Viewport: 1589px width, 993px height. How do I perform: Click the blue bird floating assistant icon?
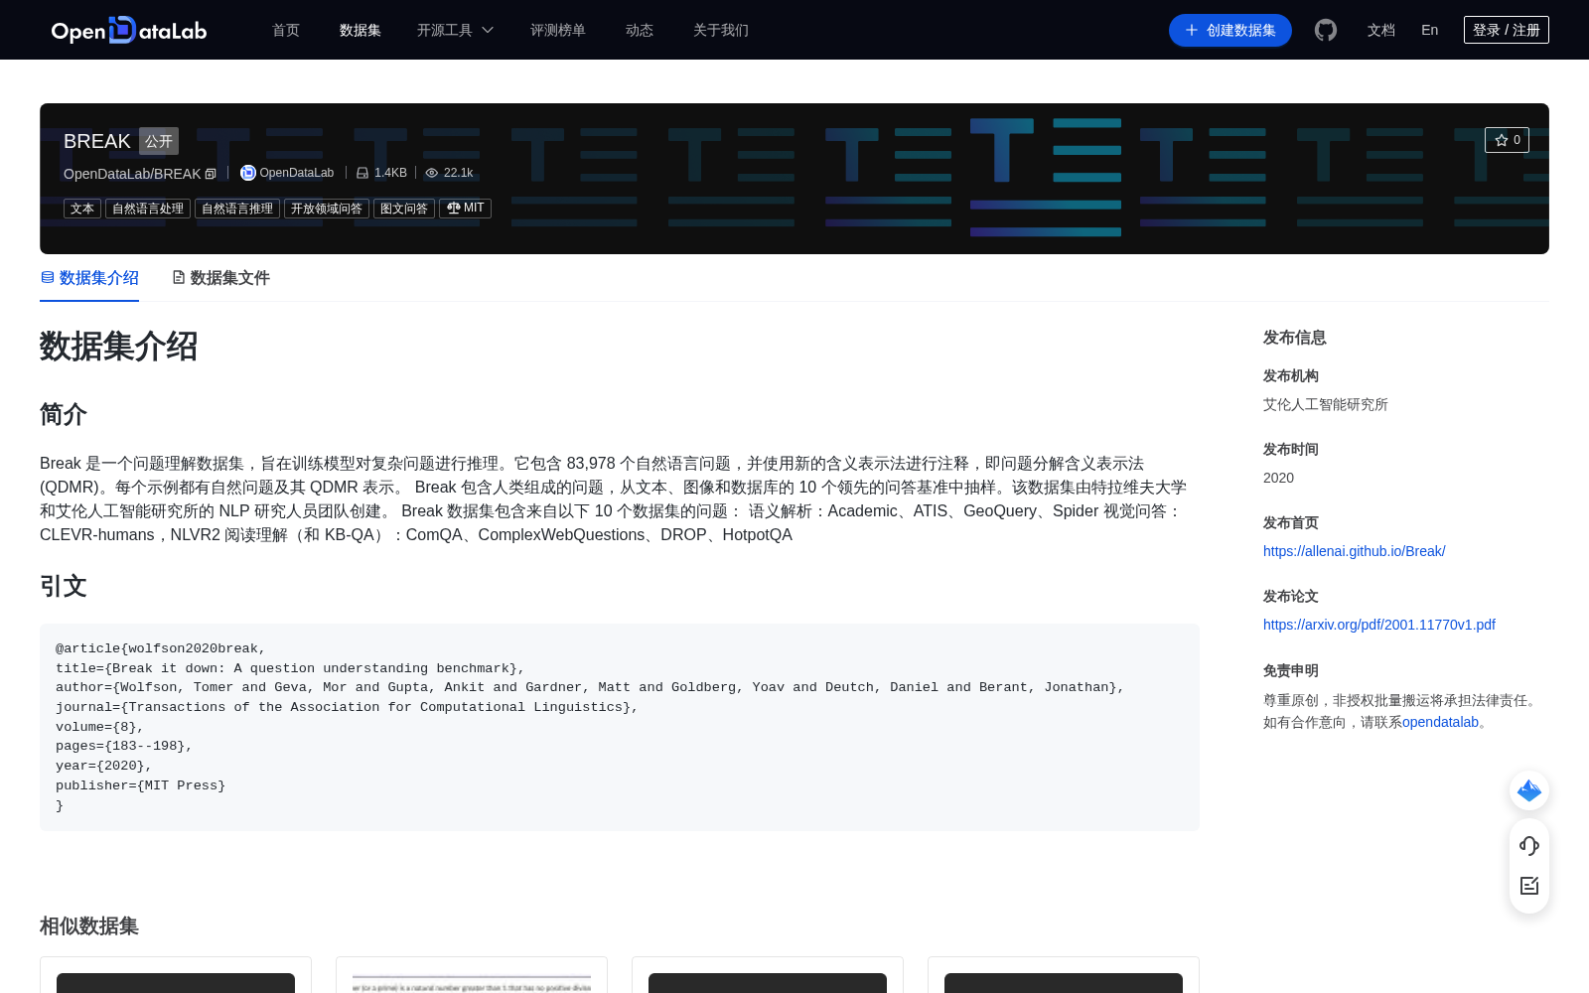click(x=1529, y=790)
